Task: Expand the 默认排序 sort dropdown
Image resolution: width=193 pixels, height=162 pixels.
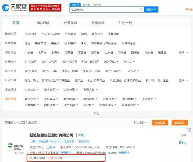Action: 140,123
